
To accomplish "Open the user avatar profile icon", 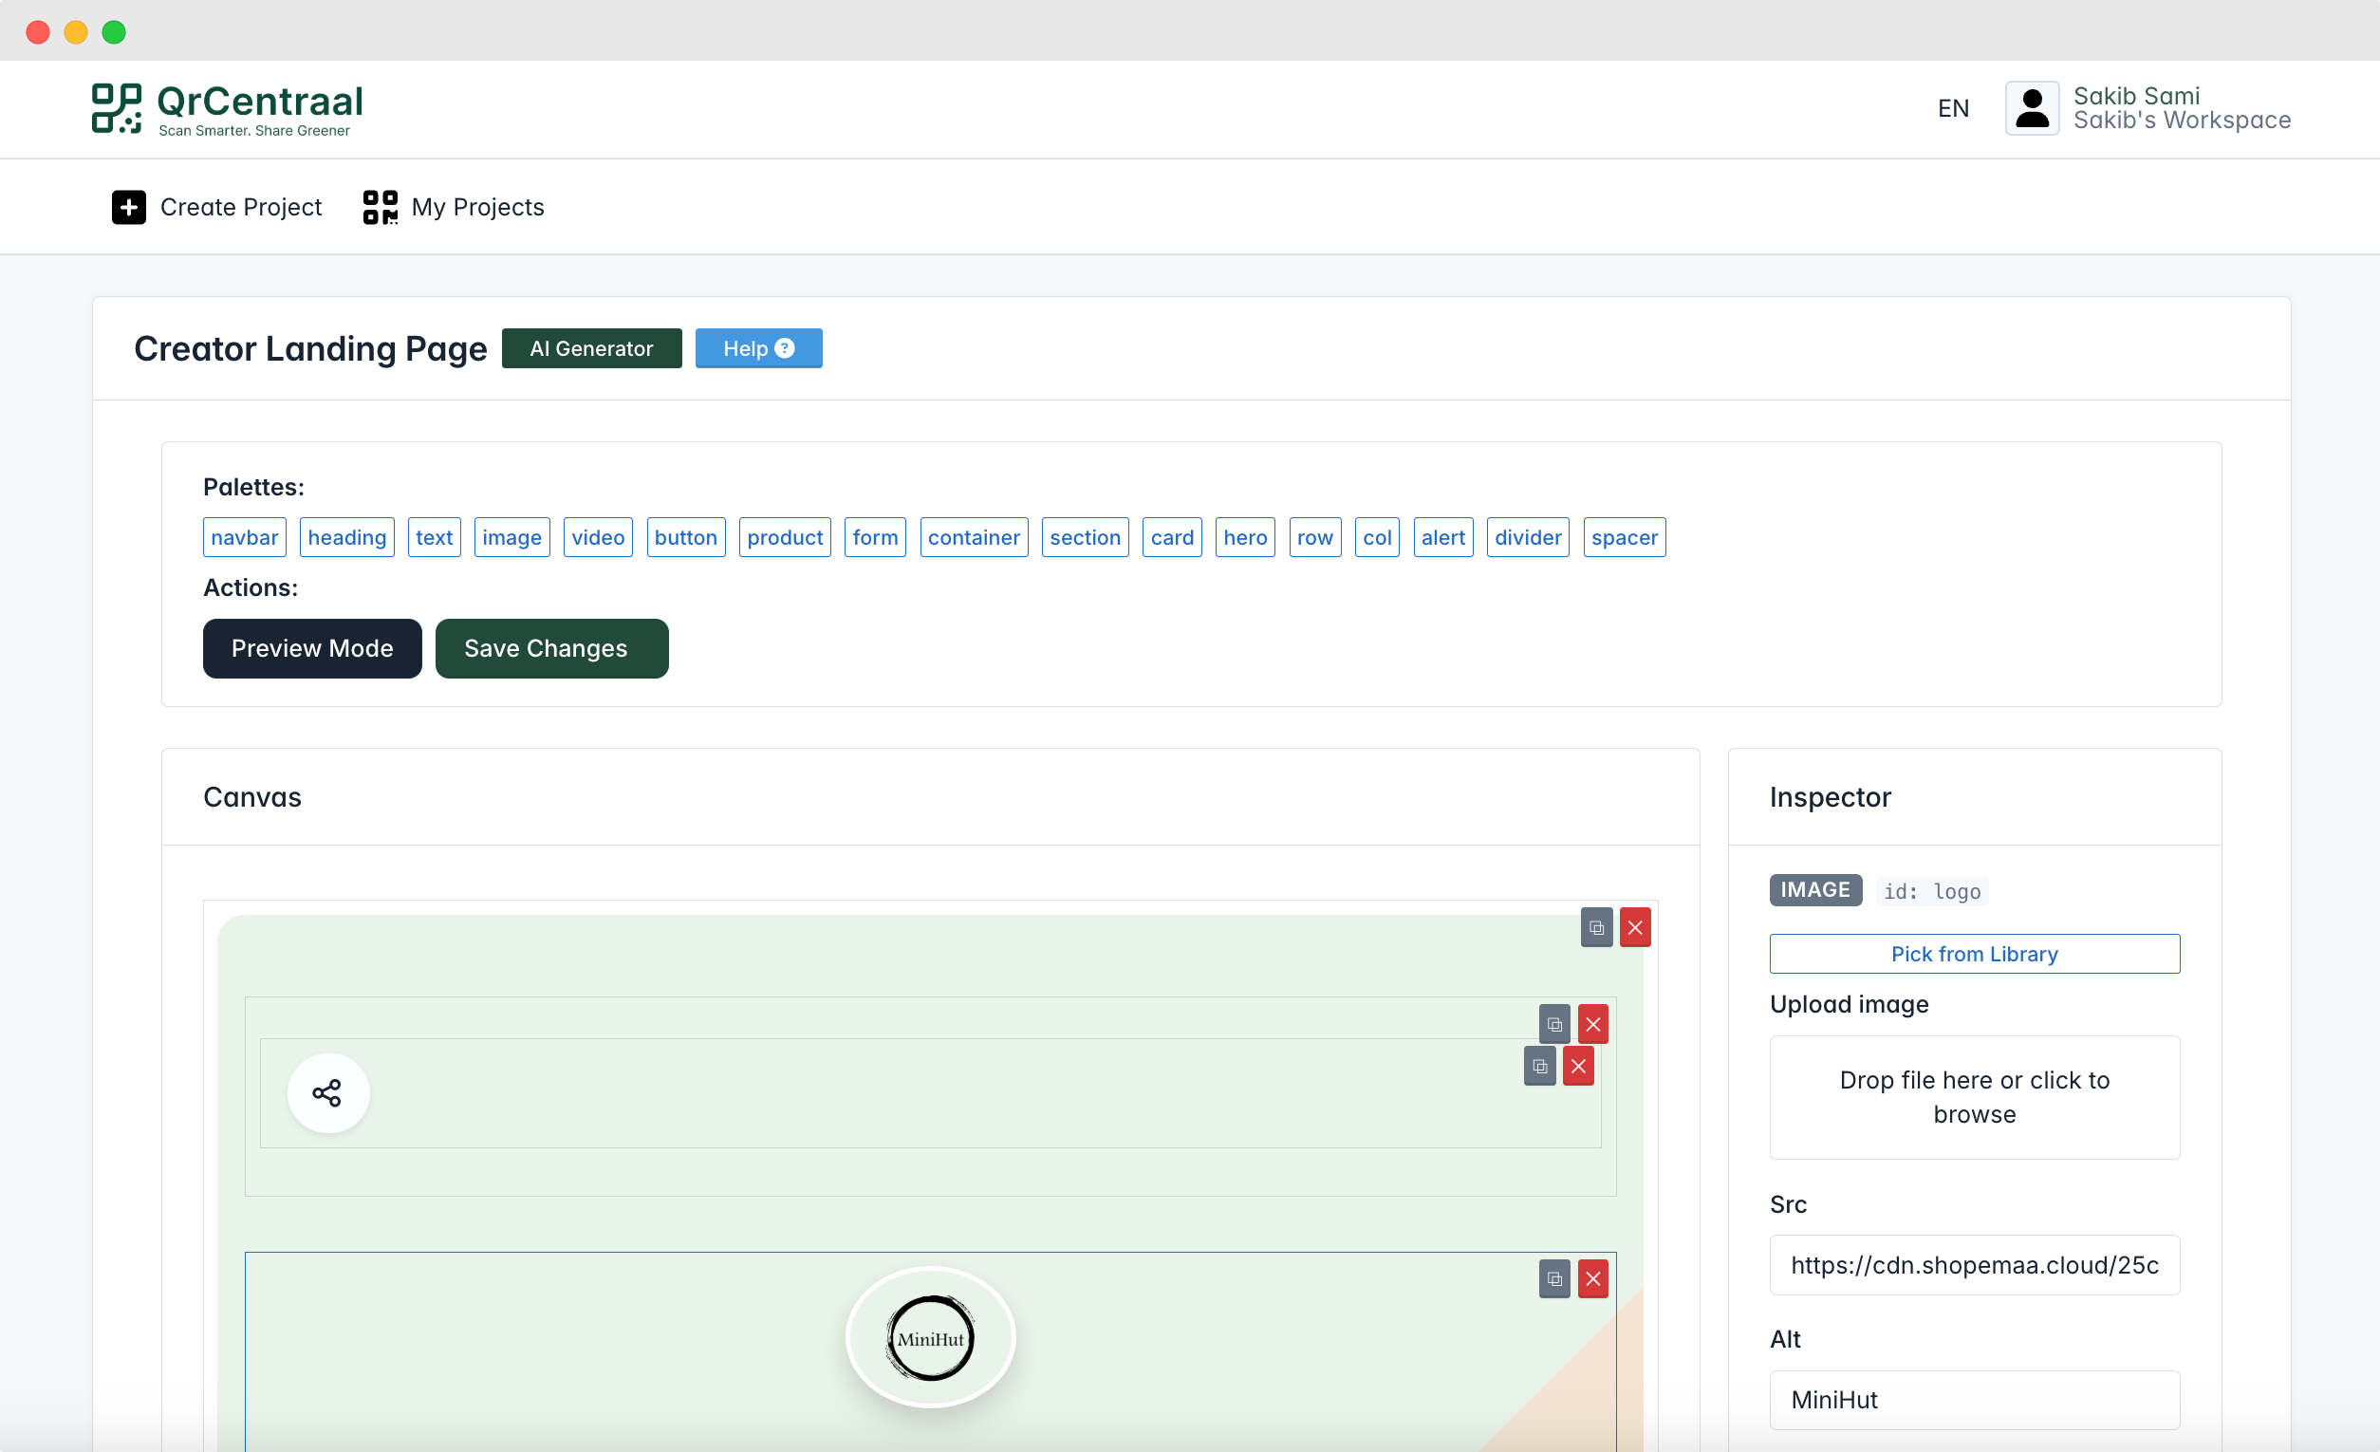I will tap(2032, 108).
